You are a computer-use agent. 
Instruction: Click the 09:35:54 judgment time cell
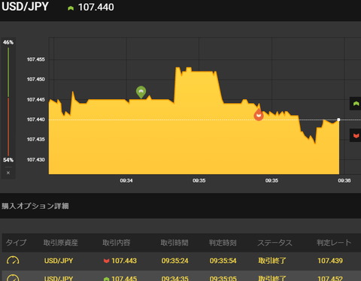(223, 261)
